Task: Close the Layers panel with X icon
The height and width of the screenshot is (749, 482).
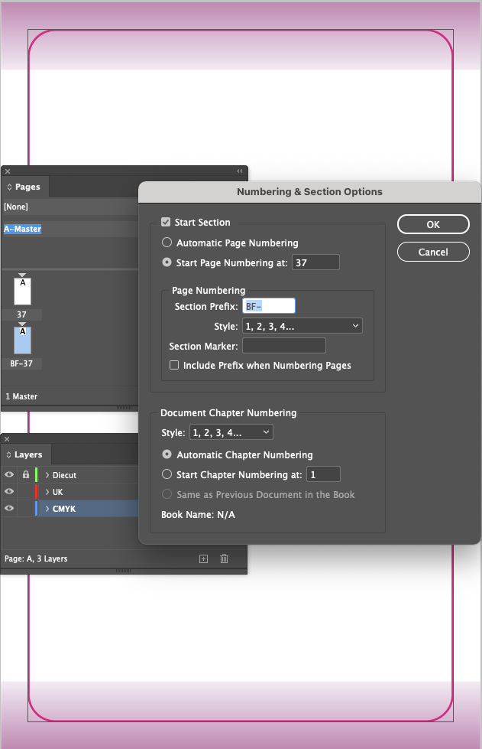Action: [x=7, y=439]
